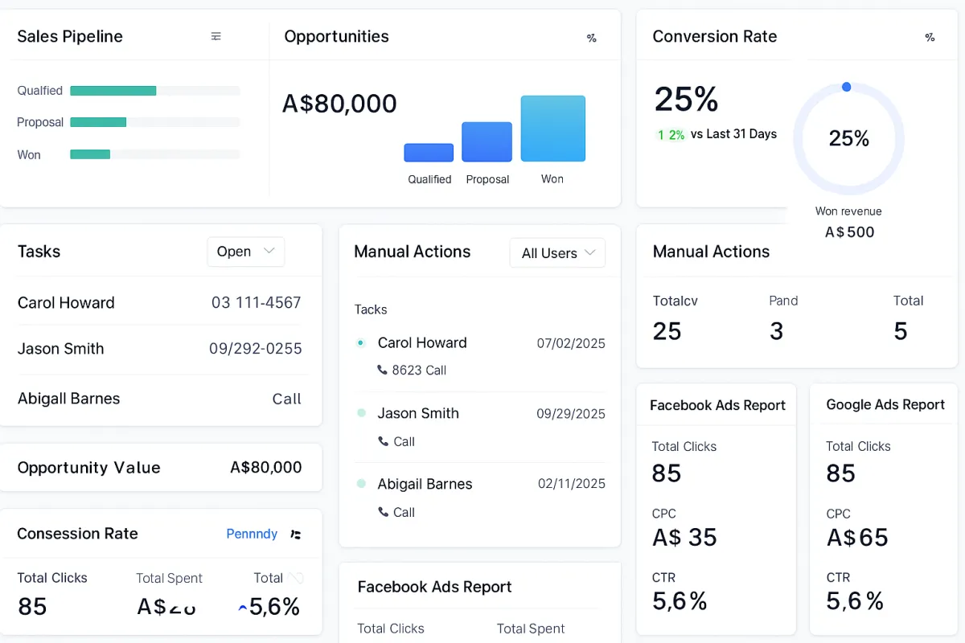
Task: Click the Pennndy link
Action: coord(252,534)
